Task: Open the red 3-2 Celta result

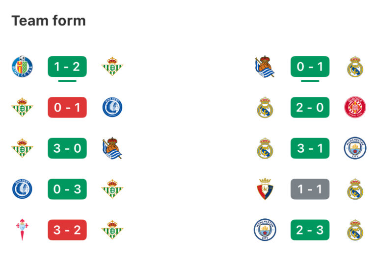Action: point(67,230)
